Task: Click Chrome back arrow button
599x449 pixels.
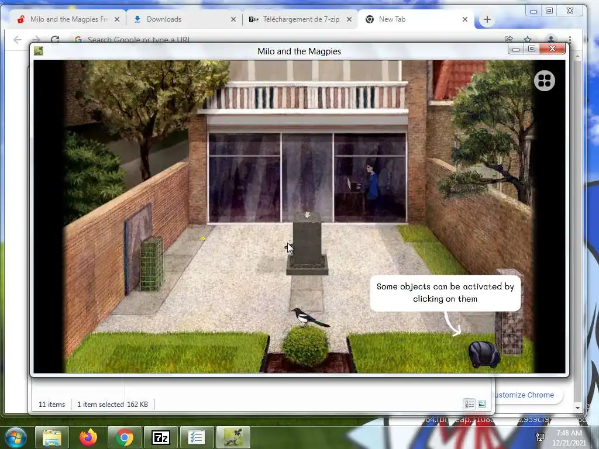Action: [x=18, y=39]
